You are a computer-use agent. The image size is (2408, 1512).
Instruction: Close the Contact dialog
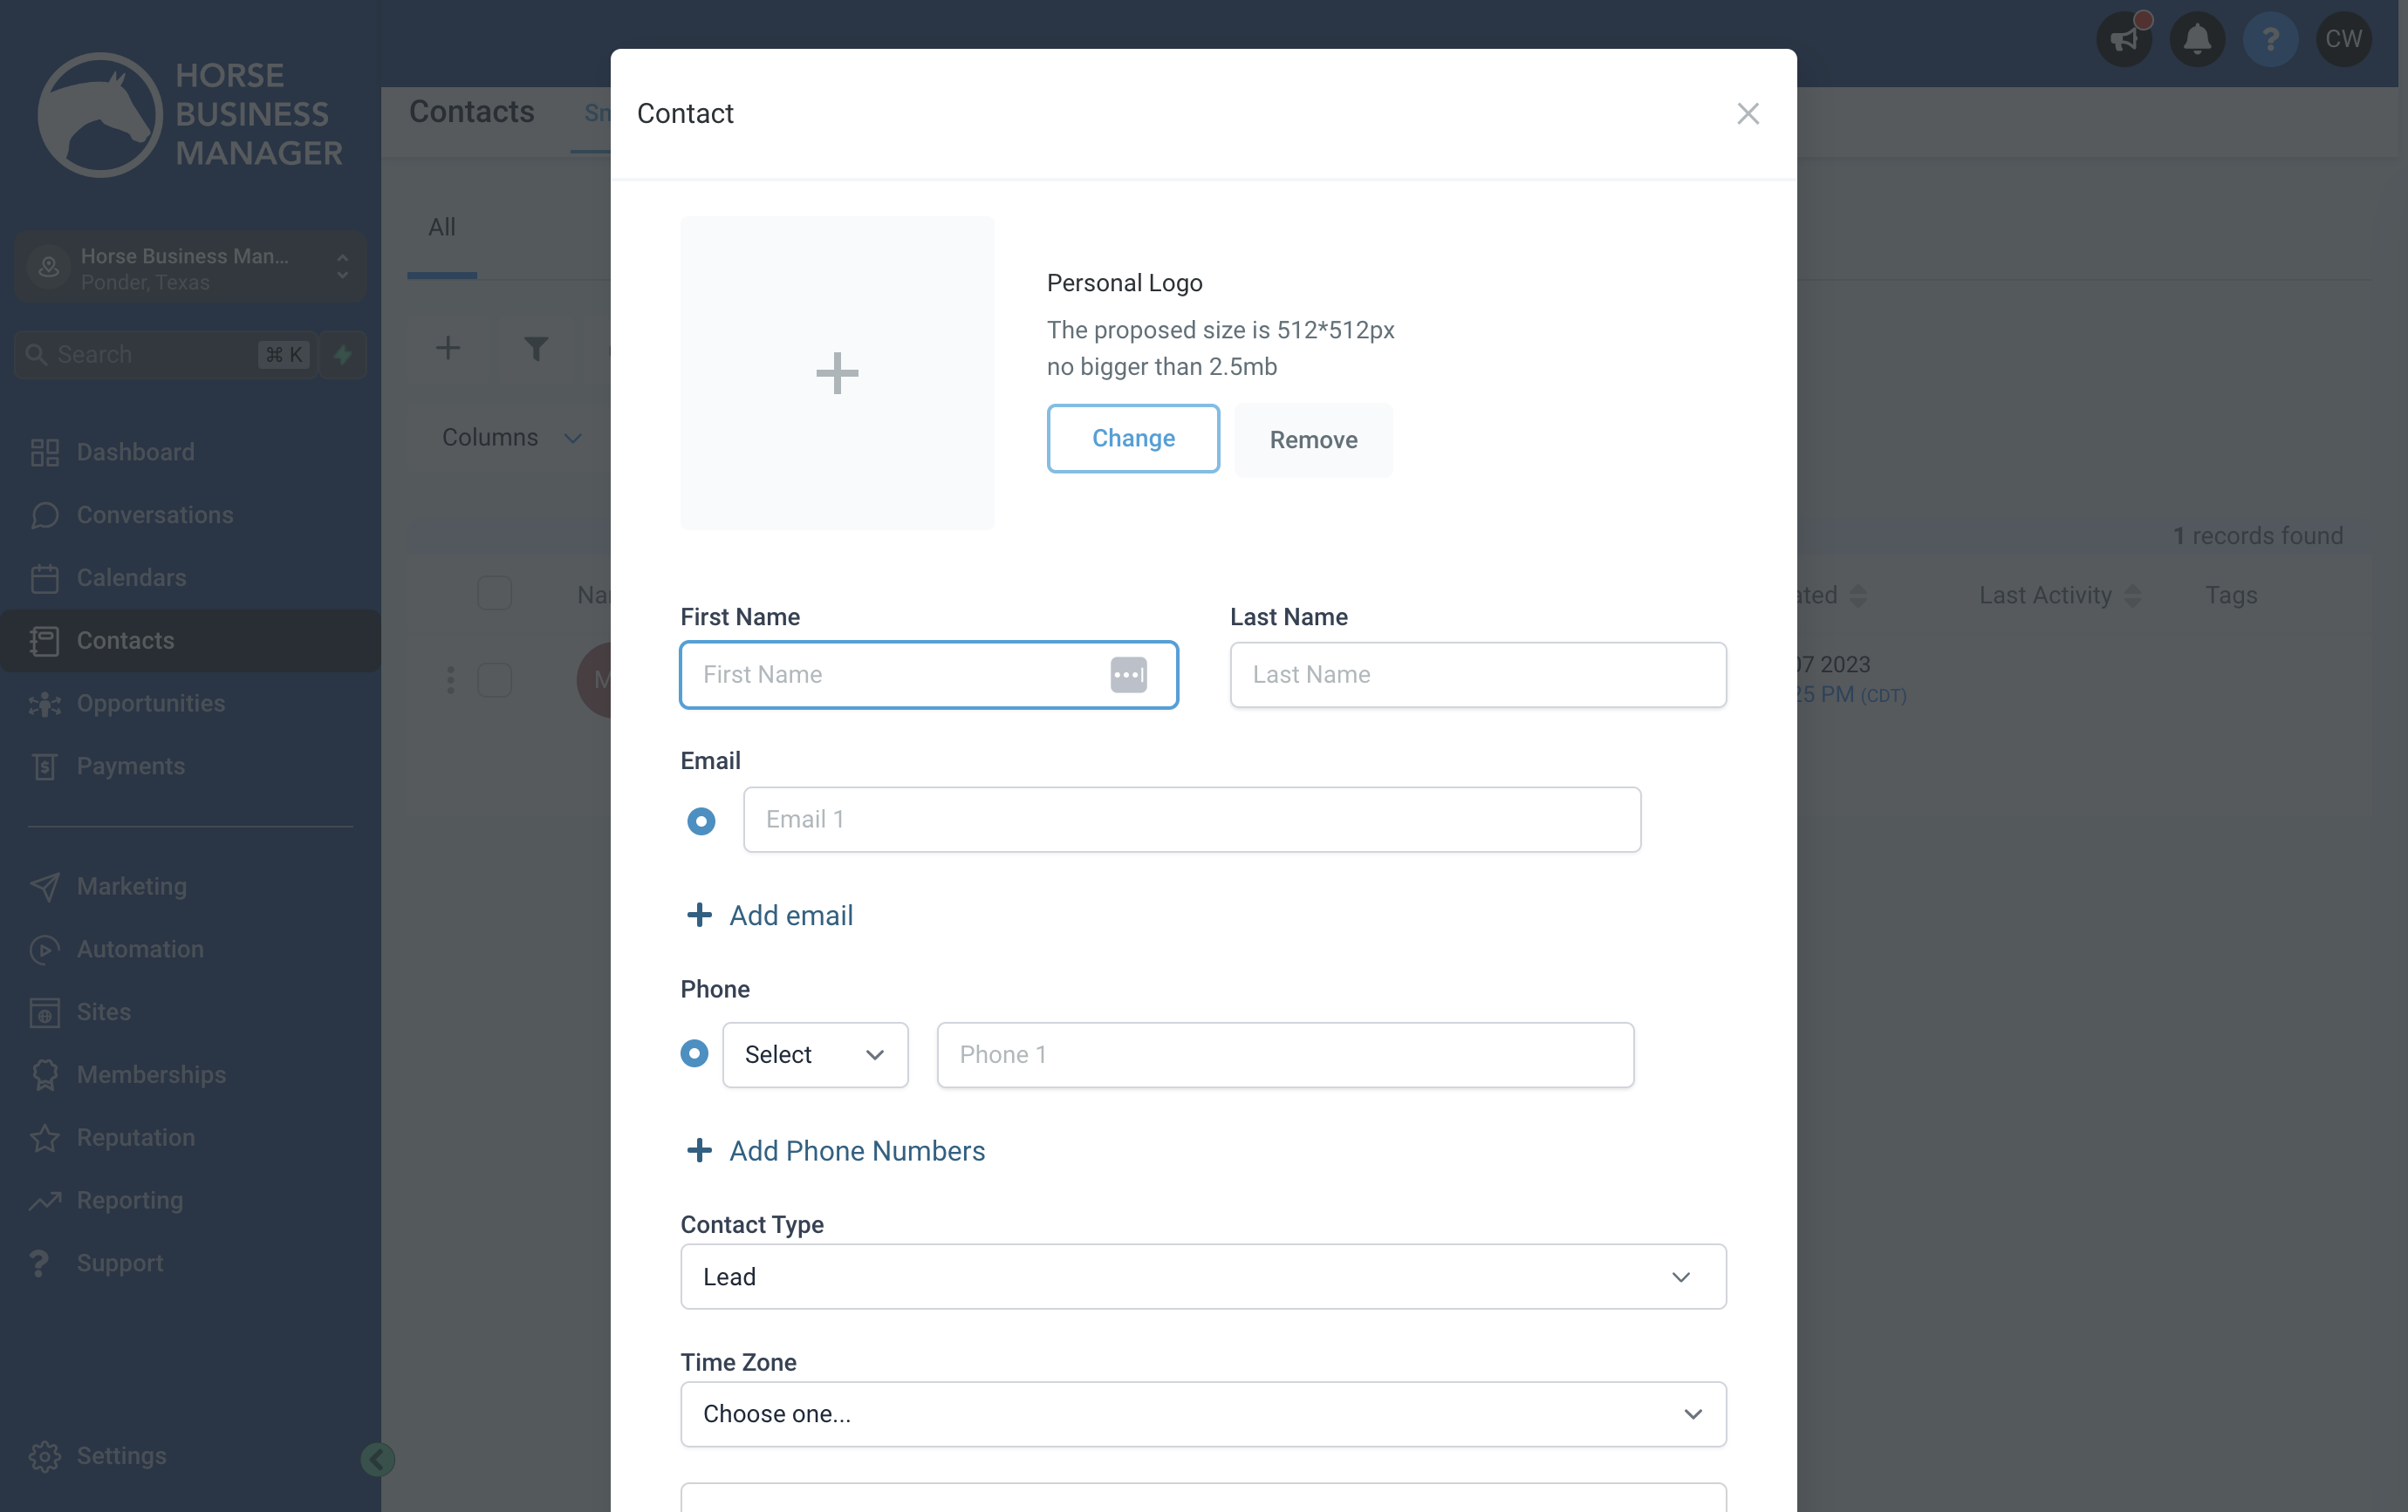(x=1747, y=114)
